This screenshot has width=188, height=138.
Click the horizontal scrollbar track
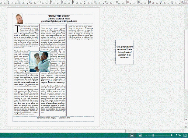click(153, 131)
